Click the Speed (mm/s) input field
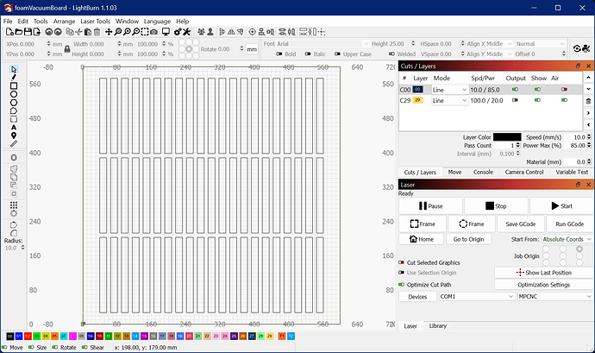 point(577,136)
